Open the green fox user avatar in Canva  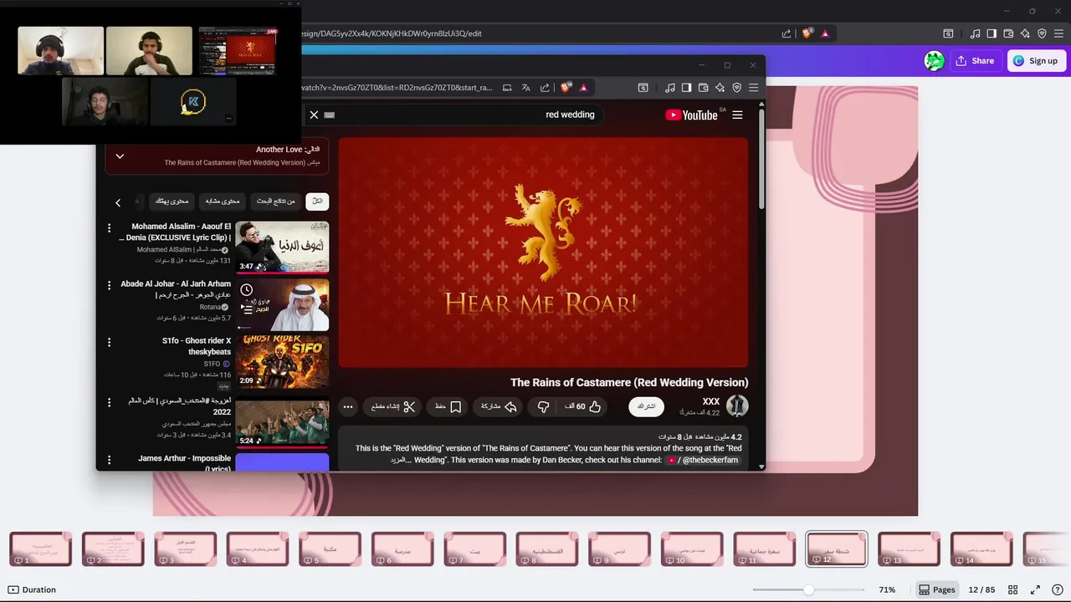point(935,60)
